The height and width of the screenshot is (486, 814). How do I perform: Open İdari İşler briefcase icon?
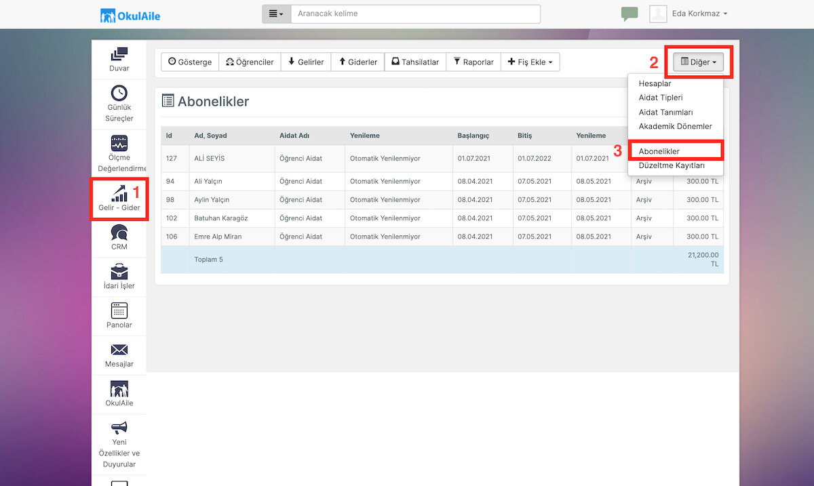point(119,271)
